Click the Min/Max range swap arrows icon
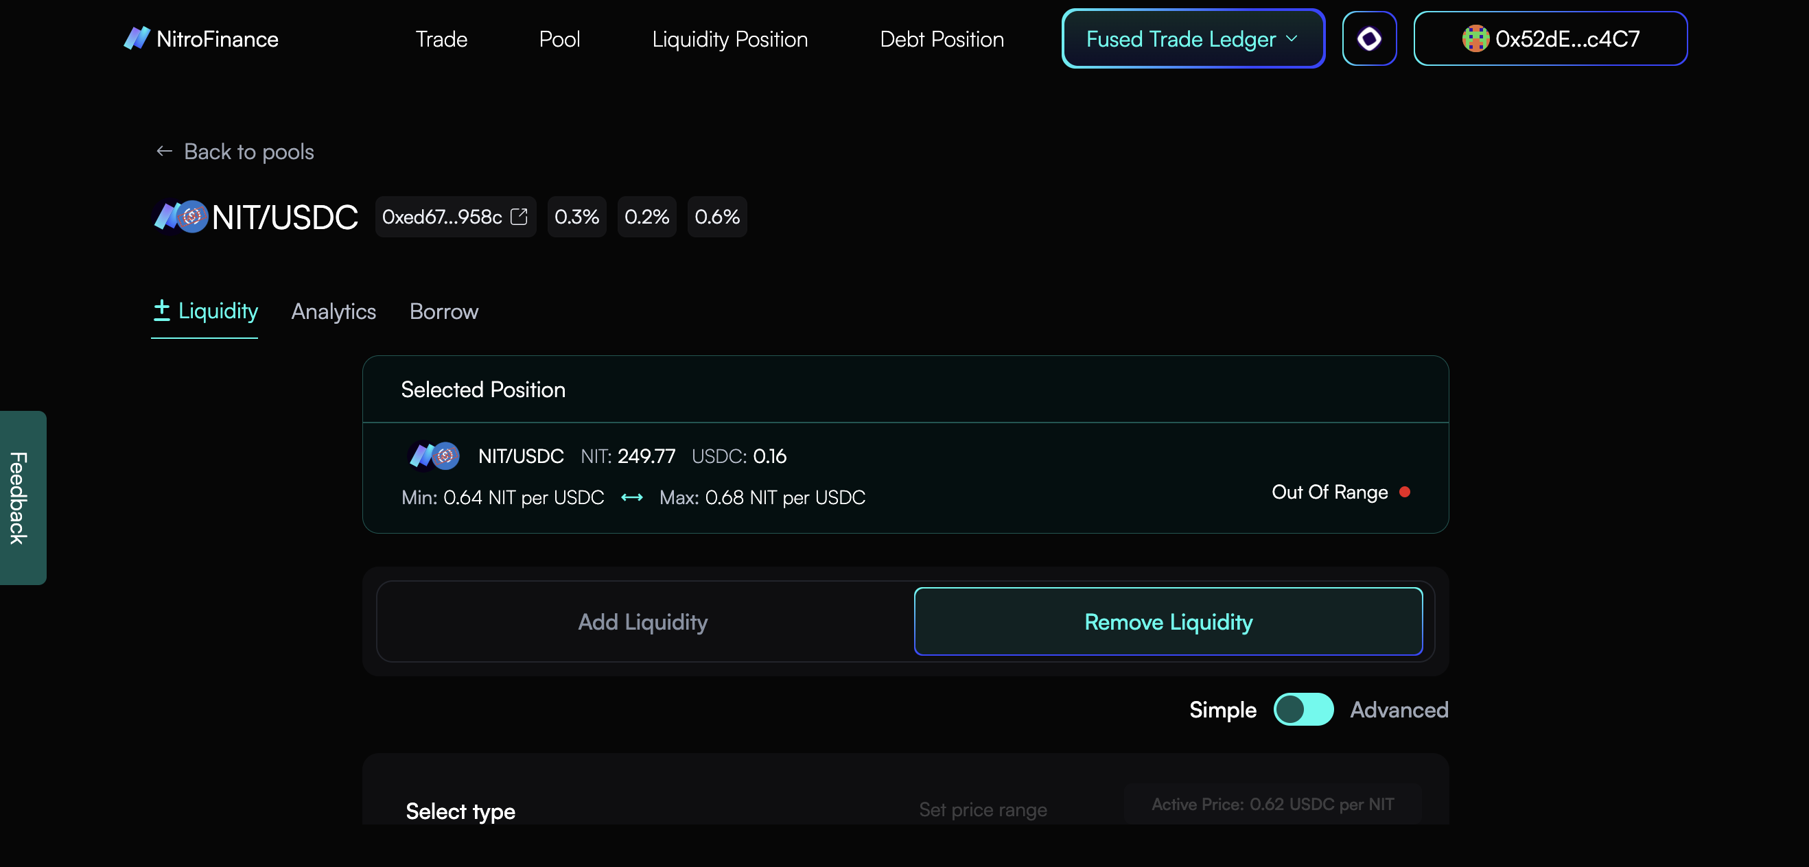 [631, 498]
